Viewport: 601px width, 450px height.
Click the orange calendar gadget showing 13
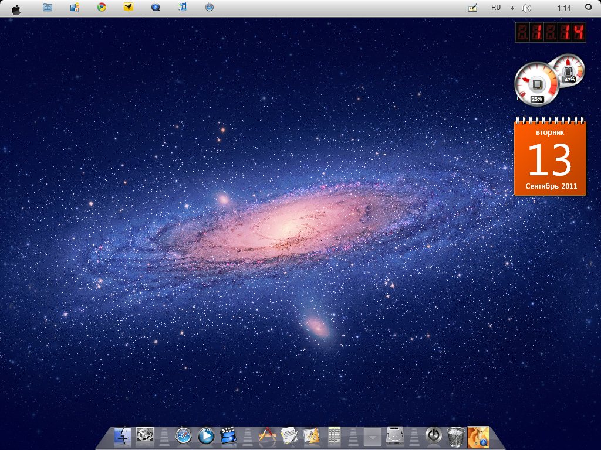click(550, 157)
